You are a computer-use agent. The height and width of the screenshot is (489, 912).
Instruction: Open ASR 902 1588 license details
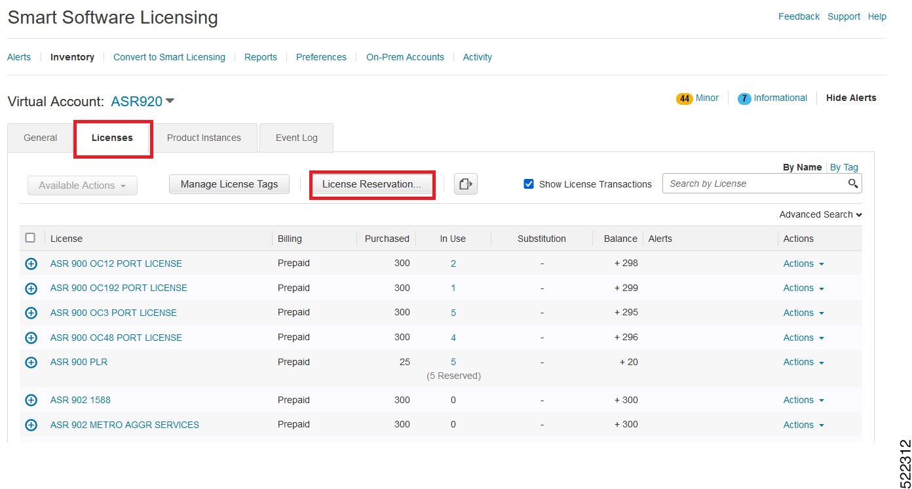81,400
